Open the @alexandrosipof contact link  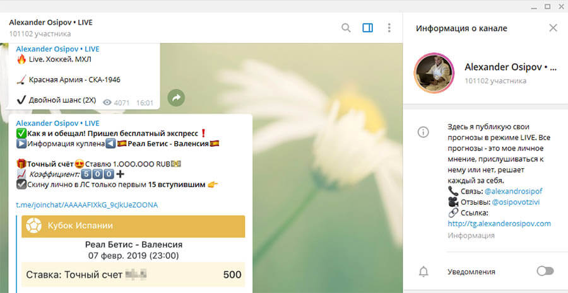[x=513, y=191]
